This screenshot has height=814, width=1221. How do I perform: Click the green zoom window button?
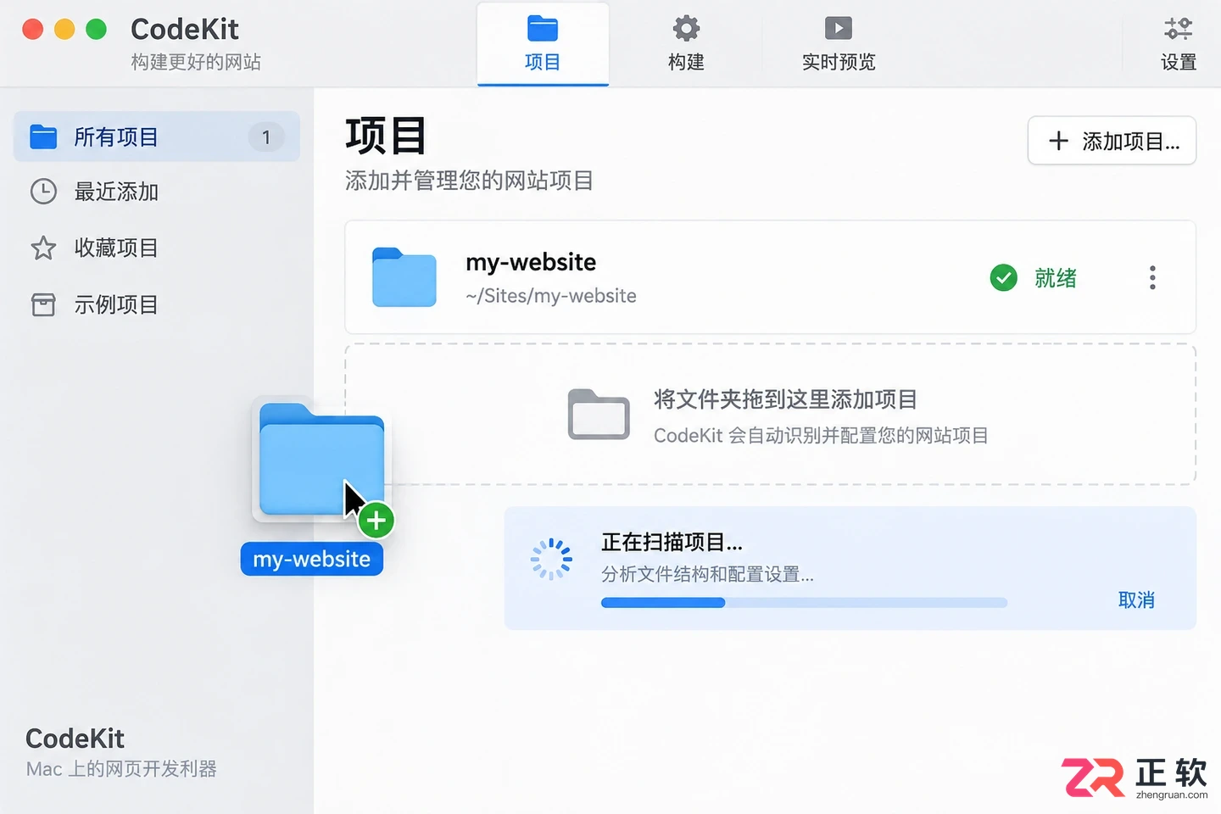[x=97, y=30]
